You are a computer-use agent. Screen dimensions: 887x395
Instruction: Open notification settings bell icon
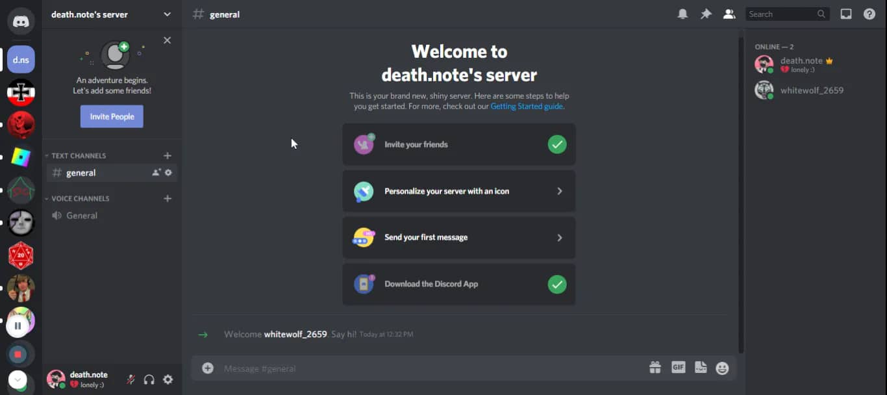(x=682, y=14)
